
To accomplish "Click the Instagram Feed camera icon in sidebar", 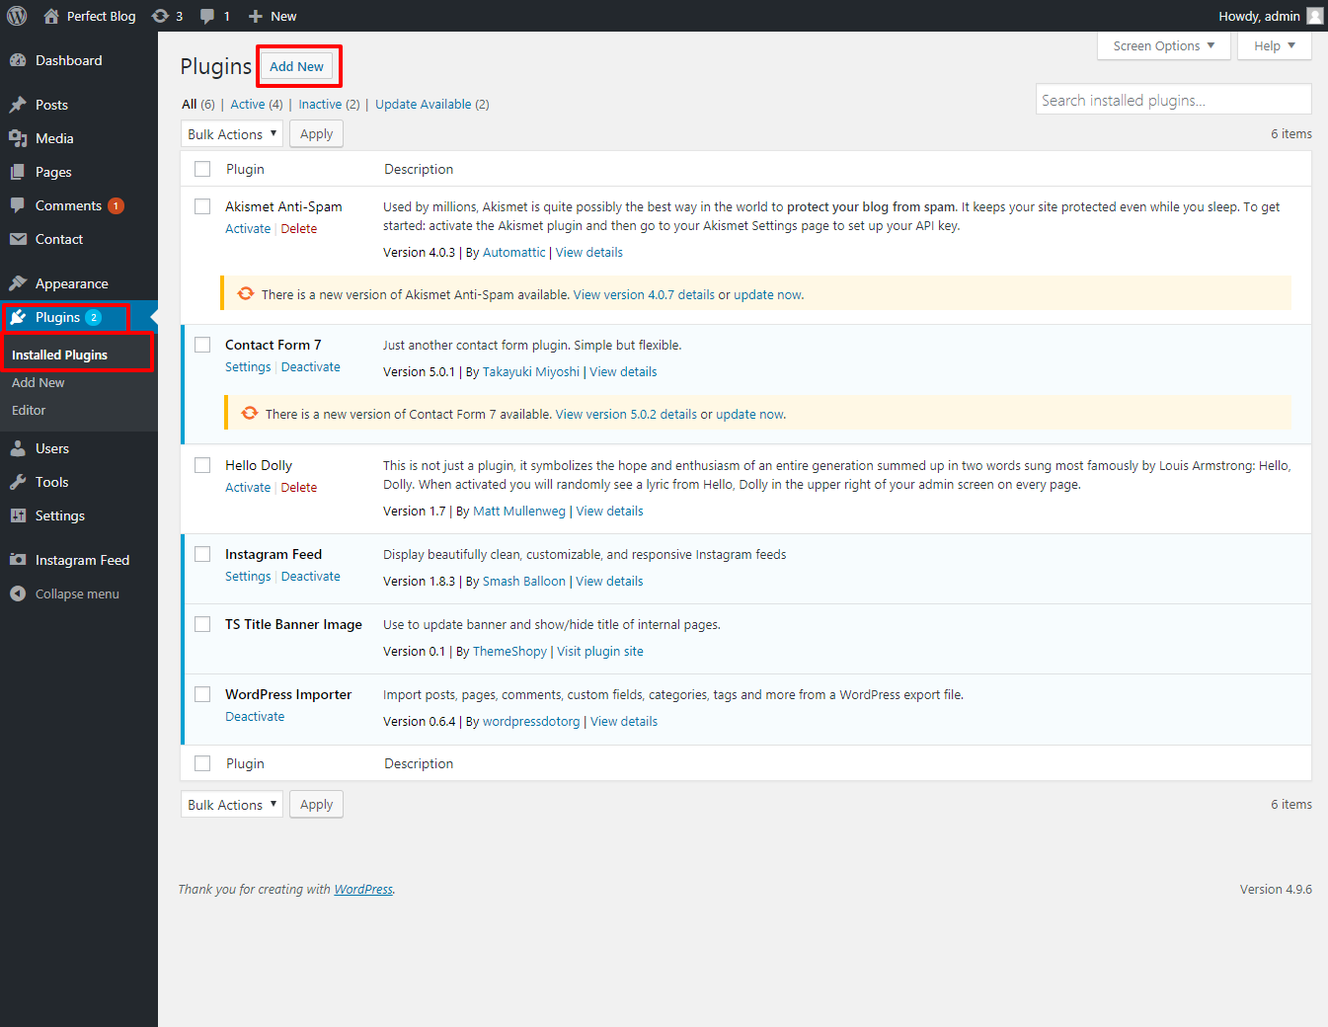I will 18,560.
